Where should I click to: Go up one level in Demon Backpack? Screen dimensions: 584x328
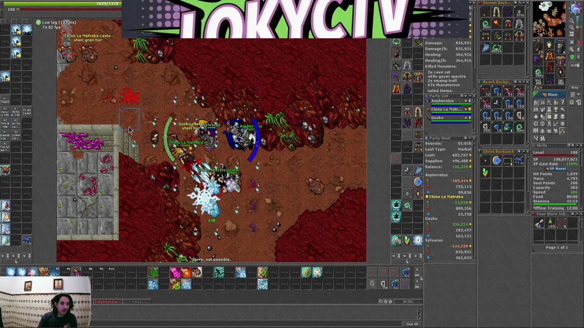[x=520, y=2]
